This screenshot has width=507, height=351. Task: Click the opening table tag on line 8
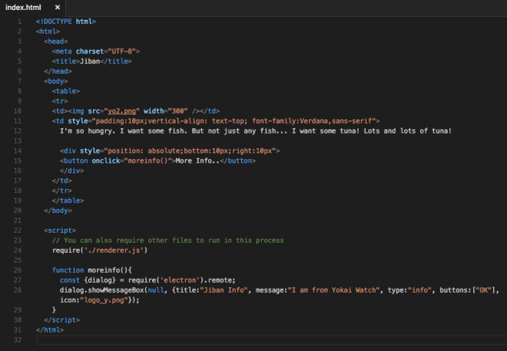(66, 91)
